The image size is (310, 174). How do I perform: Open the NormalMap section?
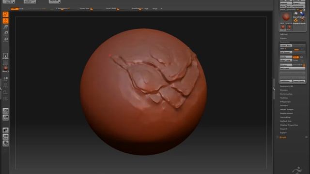coord(285,117)
